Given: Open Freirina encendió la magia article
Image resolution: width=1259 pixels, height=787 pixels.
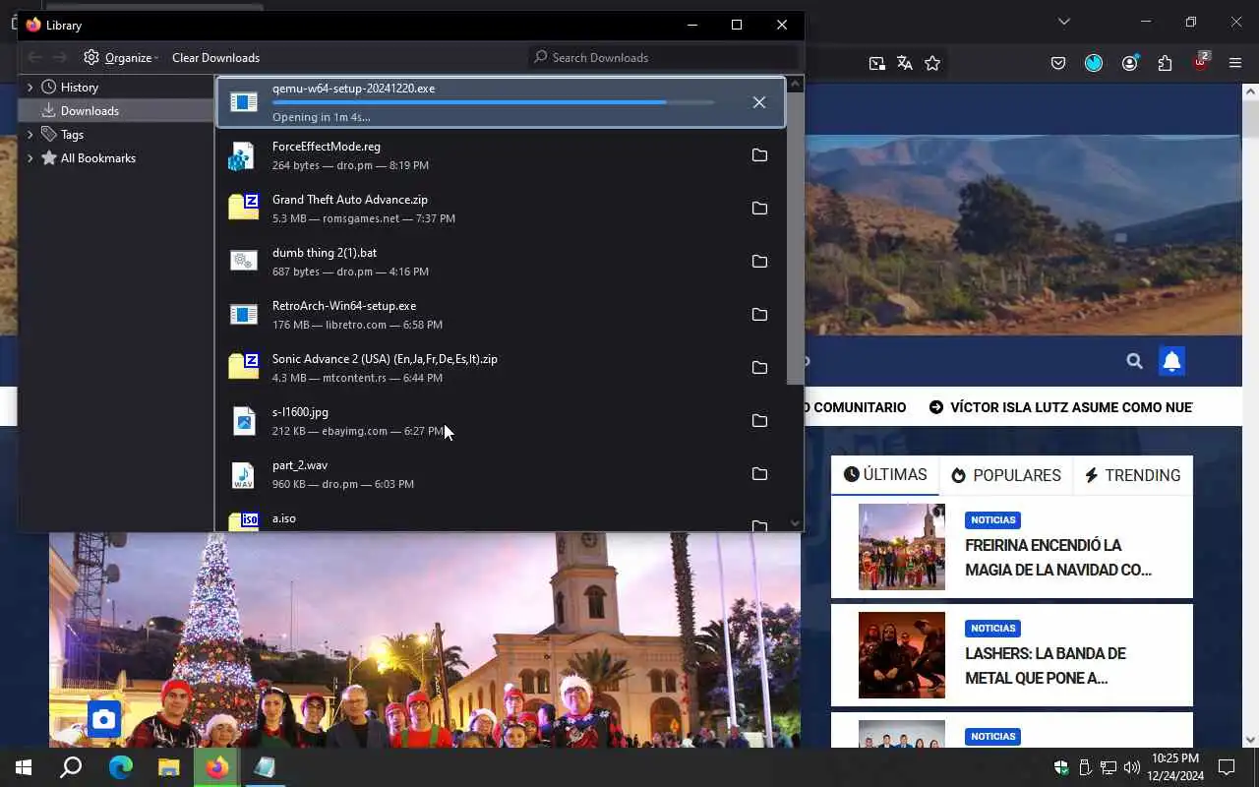Looking at the screenshot, I should 1058,558.
